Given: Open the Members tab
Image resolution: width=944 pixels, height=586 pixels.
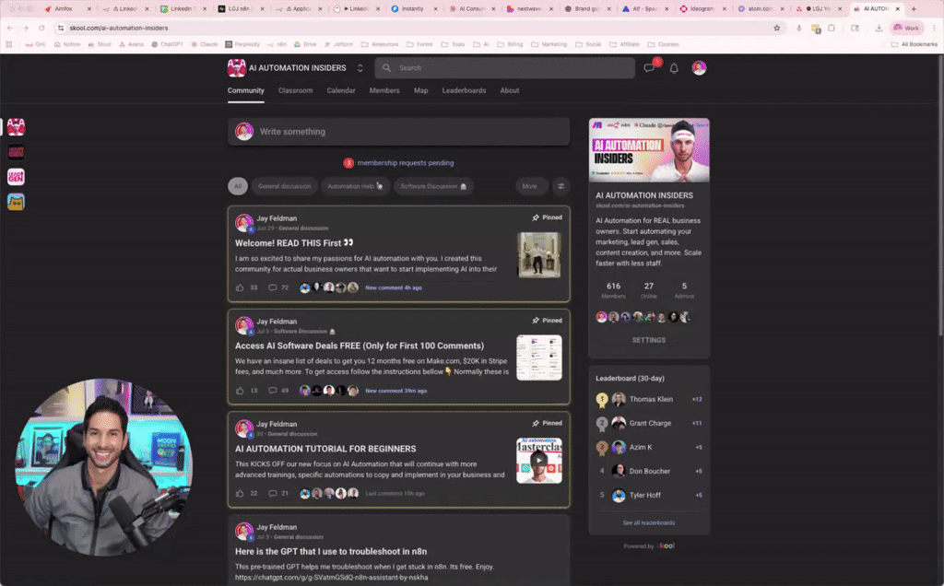Looking at the screenshot, I should click(384, 90).
